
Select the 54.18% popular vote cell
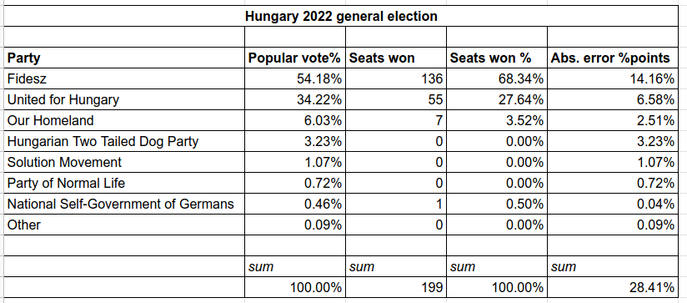[295, 79]
